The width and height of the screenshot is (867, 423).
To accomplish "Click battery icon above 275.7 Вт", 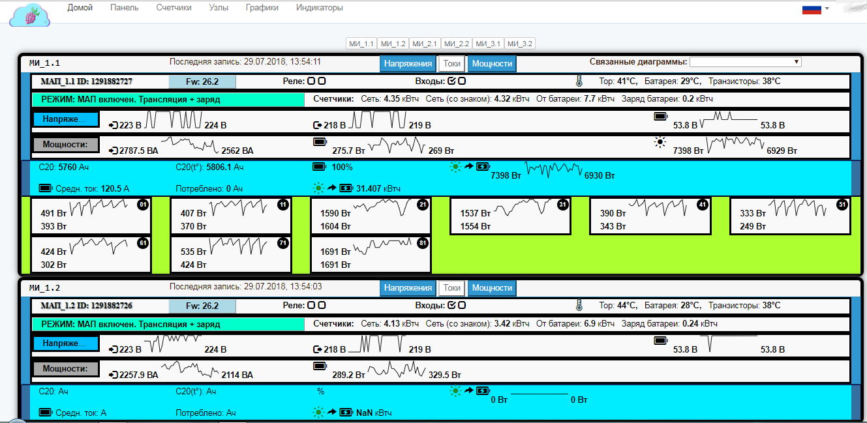I will pyautogui.click(x=320, y=141).
